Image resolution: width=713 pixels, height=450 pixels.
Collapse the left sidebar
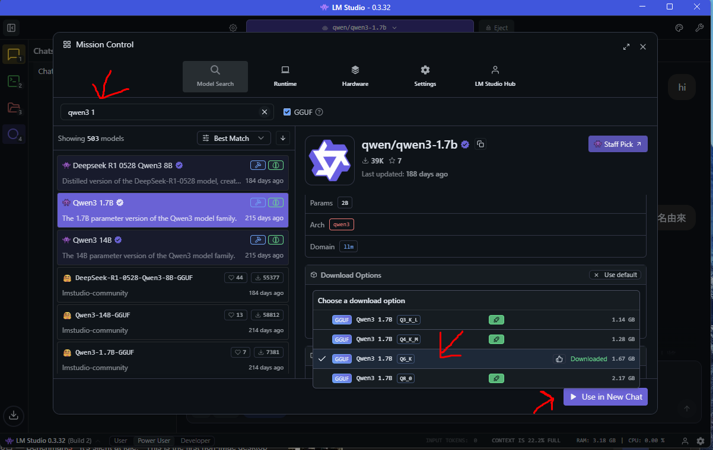(11, 27)
